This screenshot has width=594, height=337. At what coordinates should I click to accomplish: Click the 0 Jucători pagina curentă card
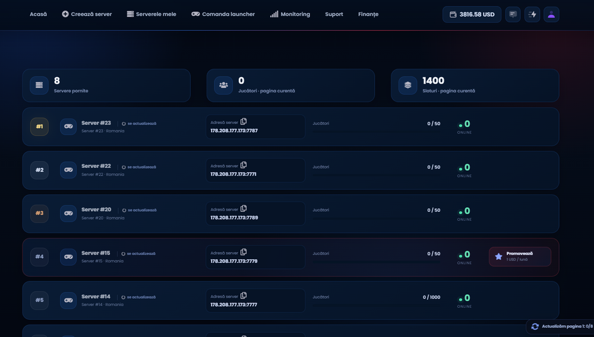click(x=290, y=85)
